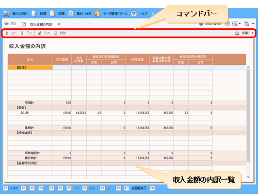The width and height of the screenshot is (258, 194).
Task: Click the 戻る back arrow
Action: click(7, 24)
